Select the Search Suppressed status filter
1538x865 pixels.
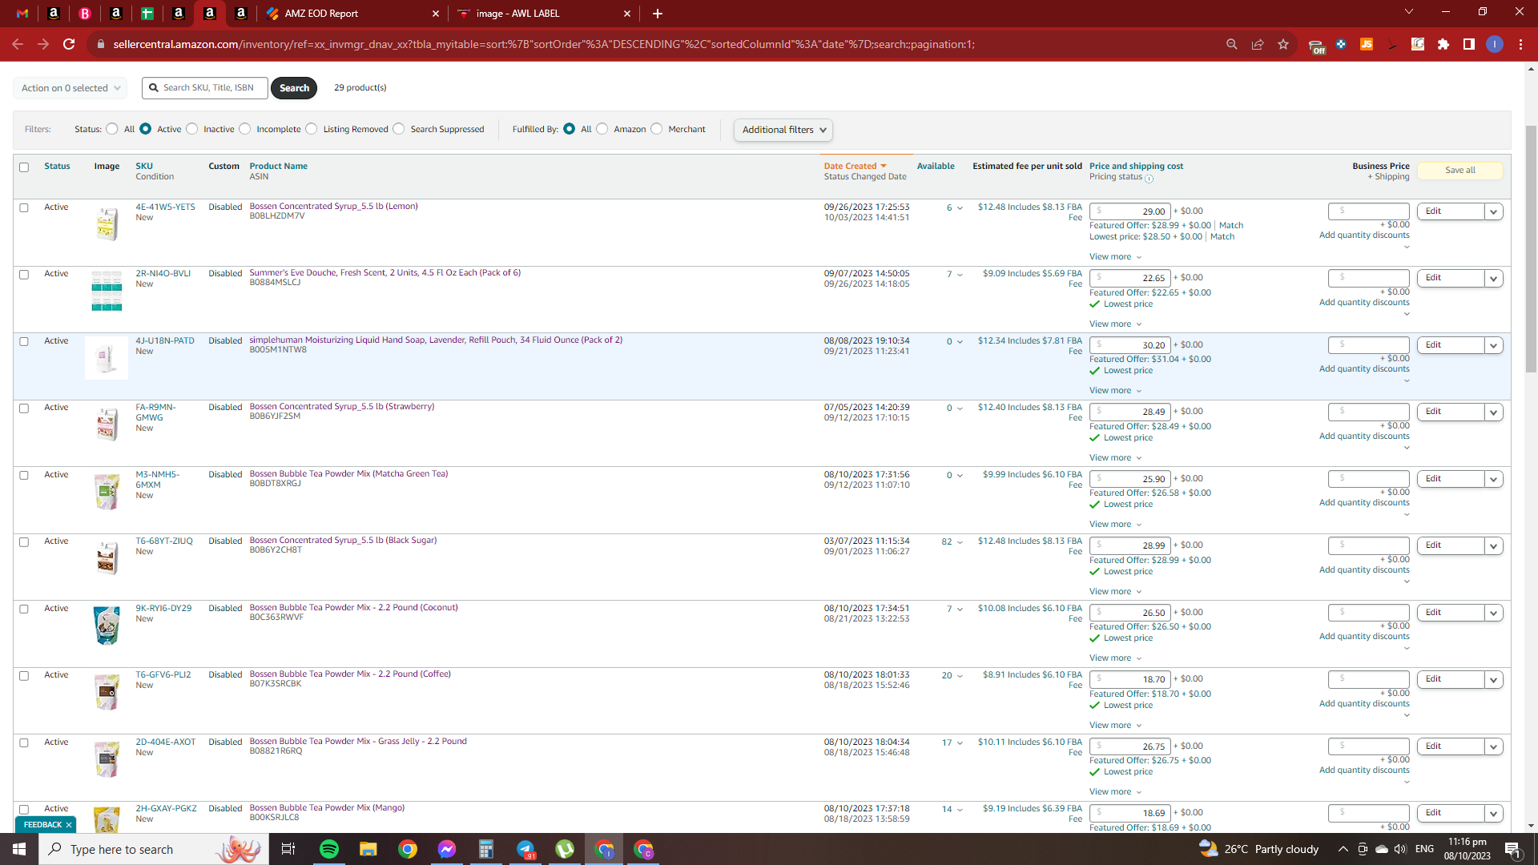pos(399,129)
